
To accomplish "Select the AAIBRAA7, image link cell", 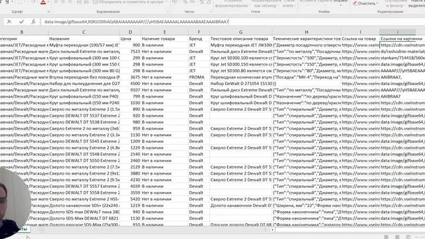I will tap(402, 77).
